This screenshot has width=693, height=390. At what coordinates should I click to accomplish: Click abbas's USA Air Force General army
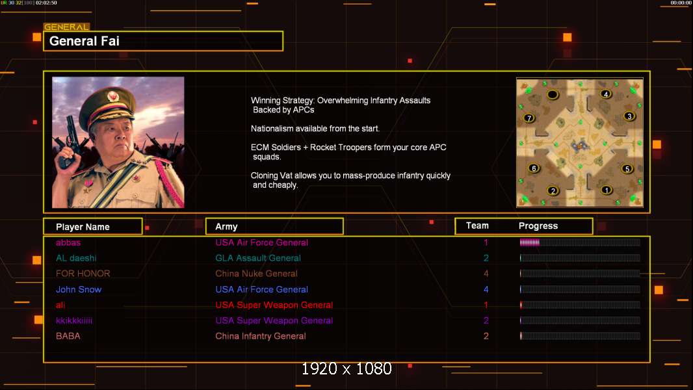(x=261, y=242)
